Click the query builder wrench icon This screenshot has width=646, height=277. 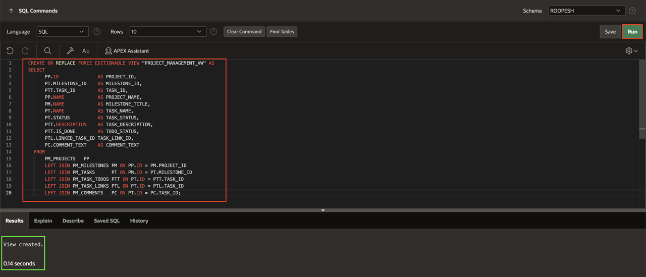click(70, 51)
